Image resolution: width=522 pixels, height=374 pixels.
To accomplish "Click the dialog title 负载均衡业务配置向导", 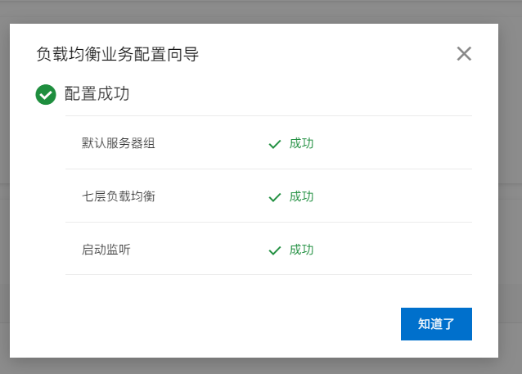I will coord(118,55).
